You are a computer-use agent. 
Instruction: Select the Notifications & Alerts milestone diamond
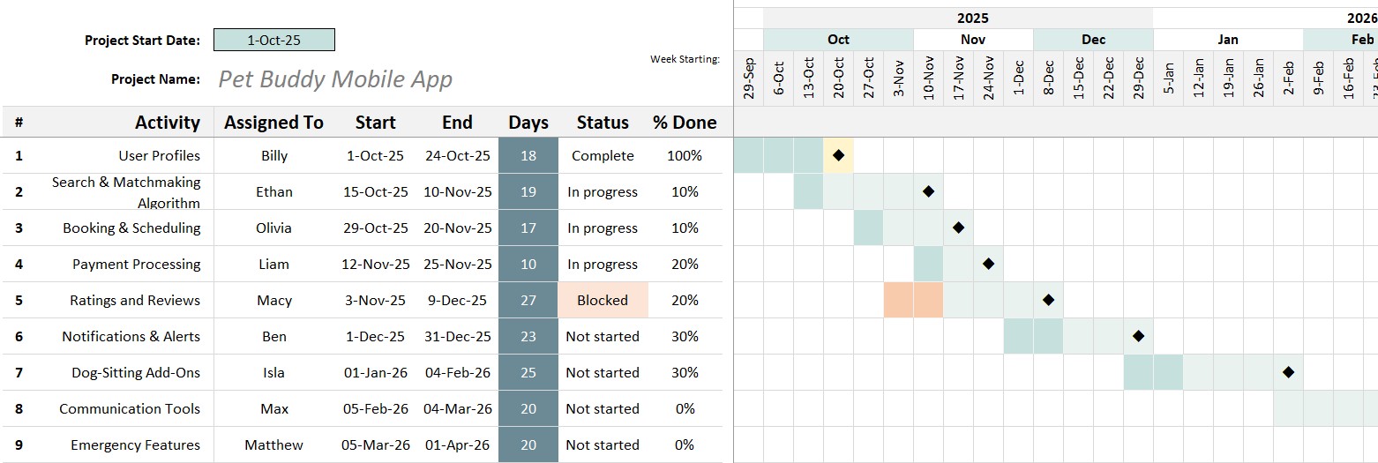pyautogui.click(x=1138, y=336)
